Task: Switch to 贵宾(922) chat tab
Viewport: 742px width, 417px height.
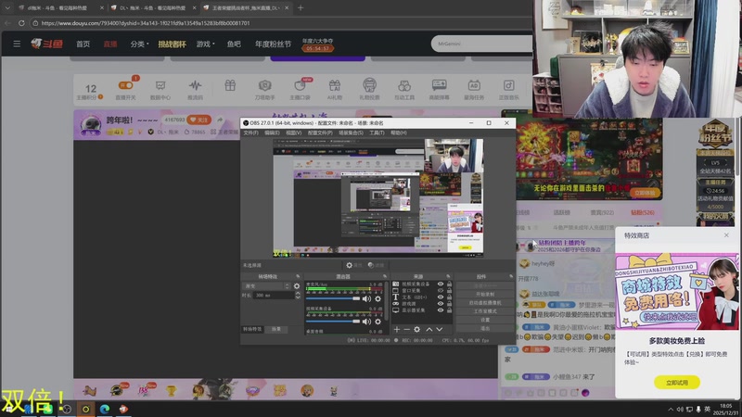Action: click(602, 213)
